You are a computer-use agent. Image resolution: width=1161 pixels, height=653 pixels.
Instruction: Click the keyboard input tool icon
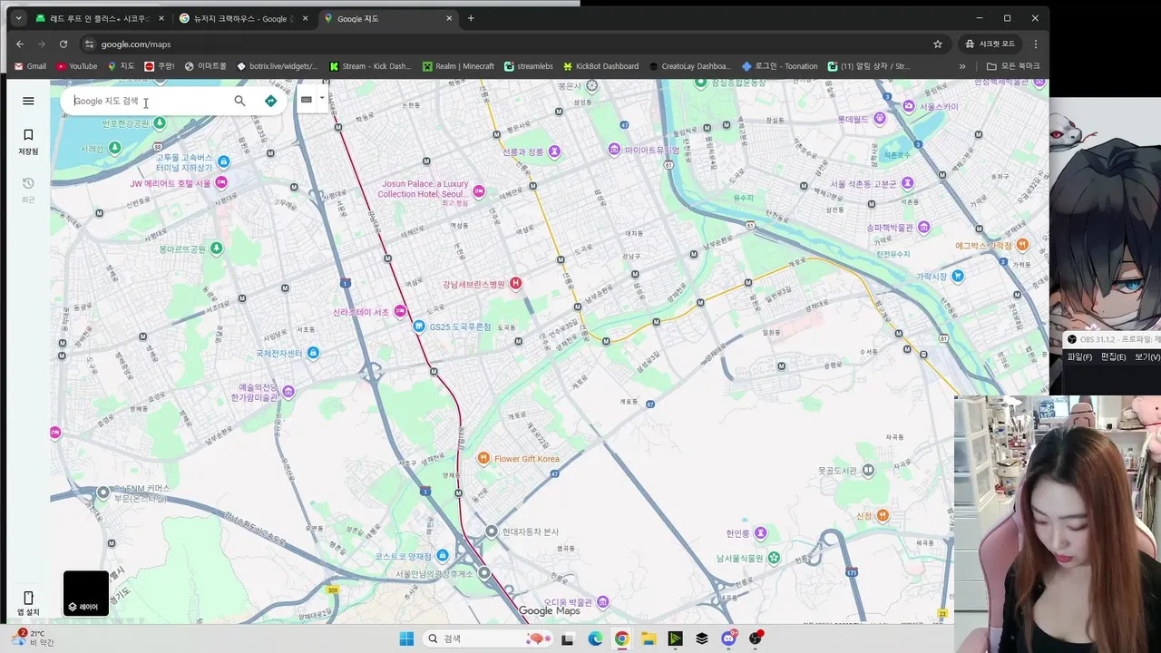point(307,100)
